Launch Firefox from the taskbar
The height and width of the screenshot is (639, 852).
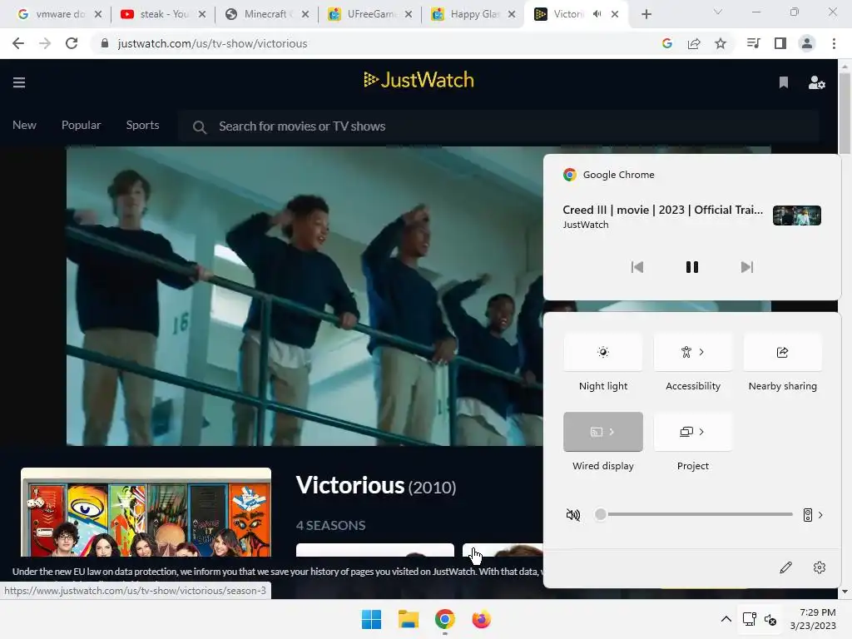[x=482, y=619]
